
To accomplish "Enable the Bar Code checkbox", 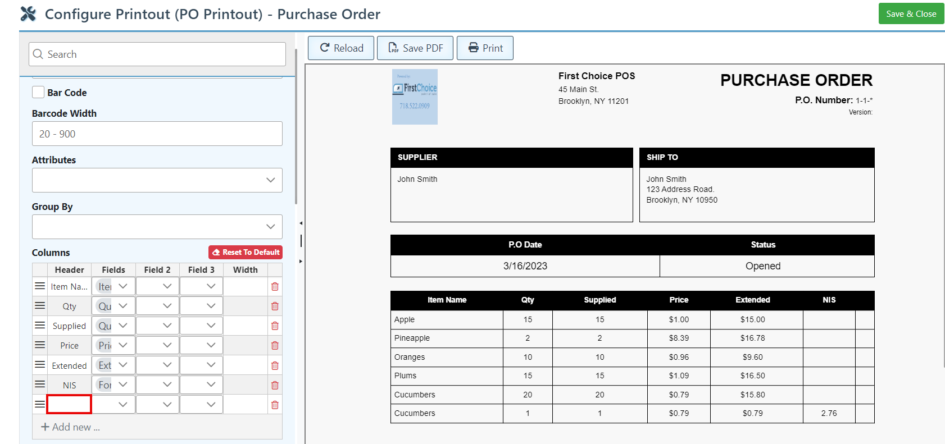I will coord(38,93).
